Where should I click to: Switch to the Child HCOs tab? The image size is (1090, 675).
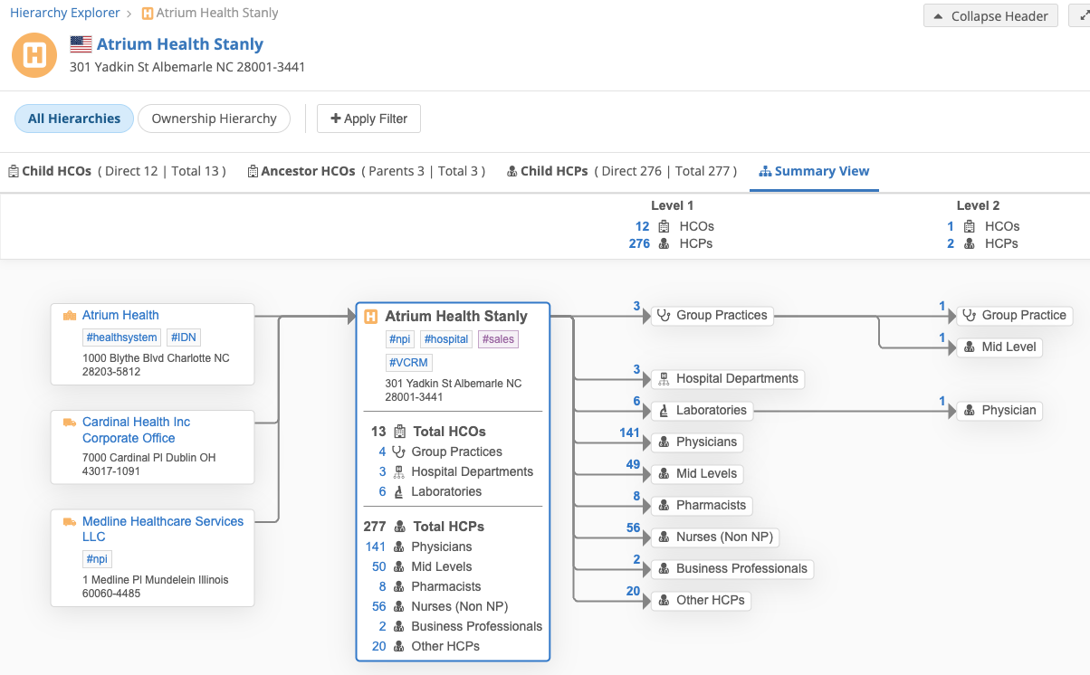(117, 171)
